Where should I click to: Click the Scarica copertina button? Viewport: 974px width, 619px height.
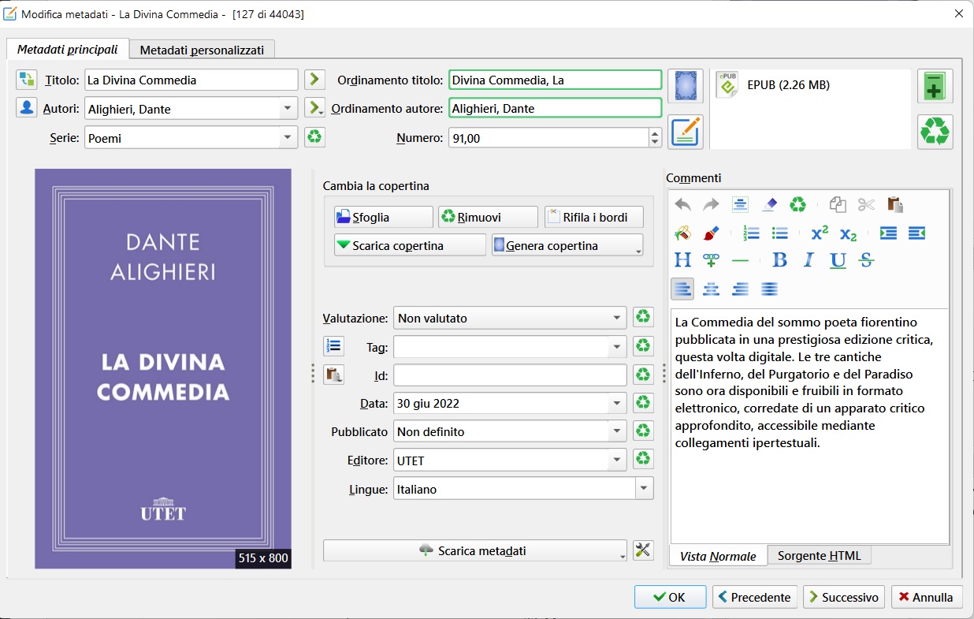[x=409, y=245]
